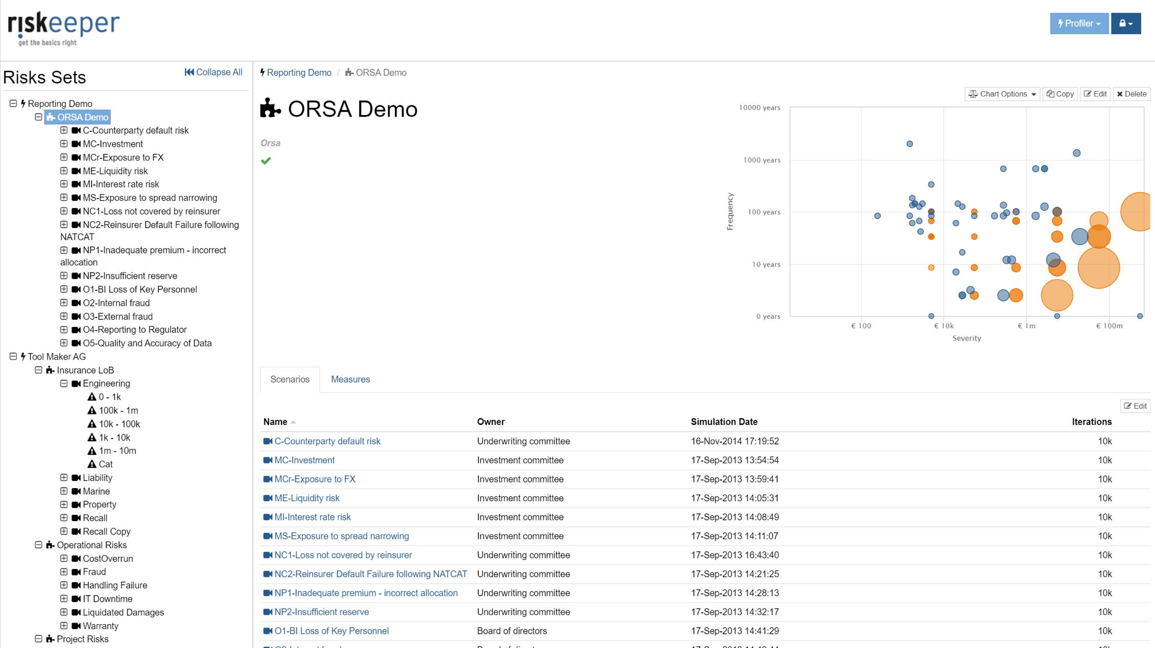This screenshot has width=1155, height=648.
Task: Click the Edit button above the chart
Action: [x=1095, y=94]
